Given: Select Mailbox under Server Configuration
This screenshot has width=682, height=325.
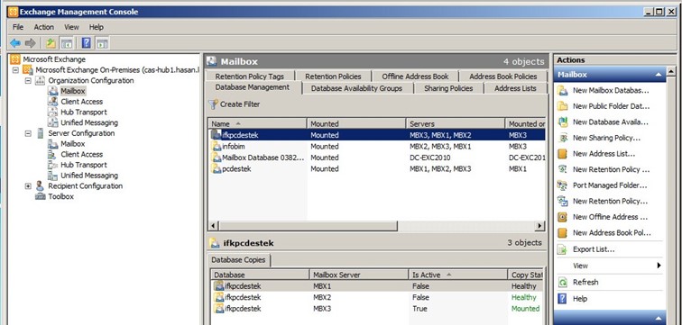Looking at the screenshot, I should click(73, 144).
